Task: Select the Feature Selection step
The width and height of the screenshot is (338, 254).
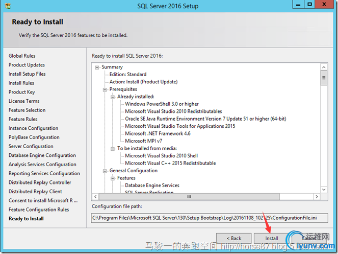Action: (x=27, y=110)
